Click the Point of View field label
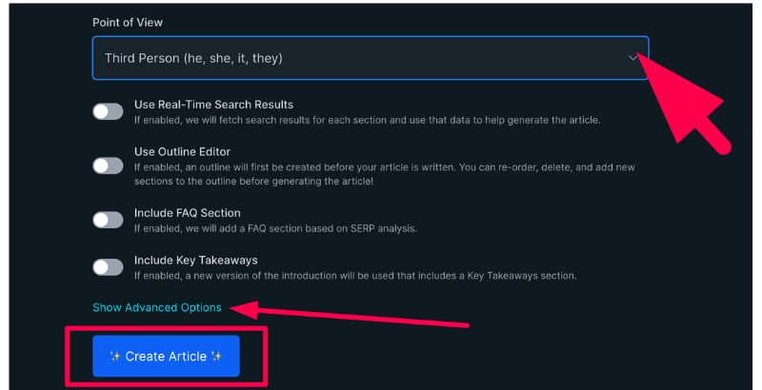The width and height of the screenshot is (762, 390). pos(127,22)
